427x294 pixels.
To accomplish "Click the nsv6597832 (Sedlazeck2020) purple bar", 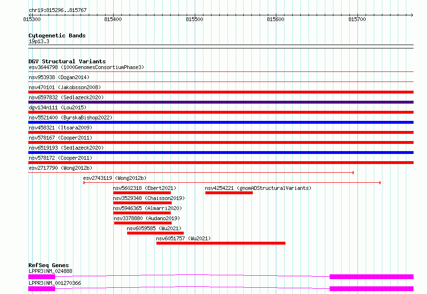I will [221, 102].
